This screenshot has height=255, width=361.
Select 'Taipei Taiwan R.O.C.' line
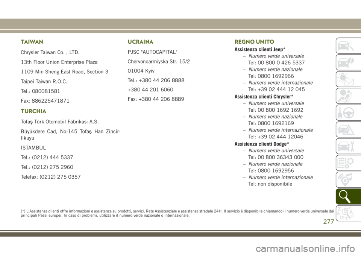tap(44, 82)
